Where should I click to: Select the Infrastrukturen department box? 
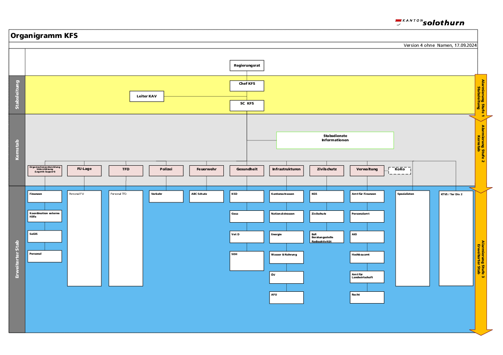point(286,170)
